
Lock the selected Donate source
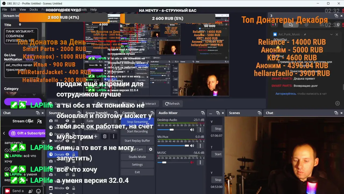(74, 154)
